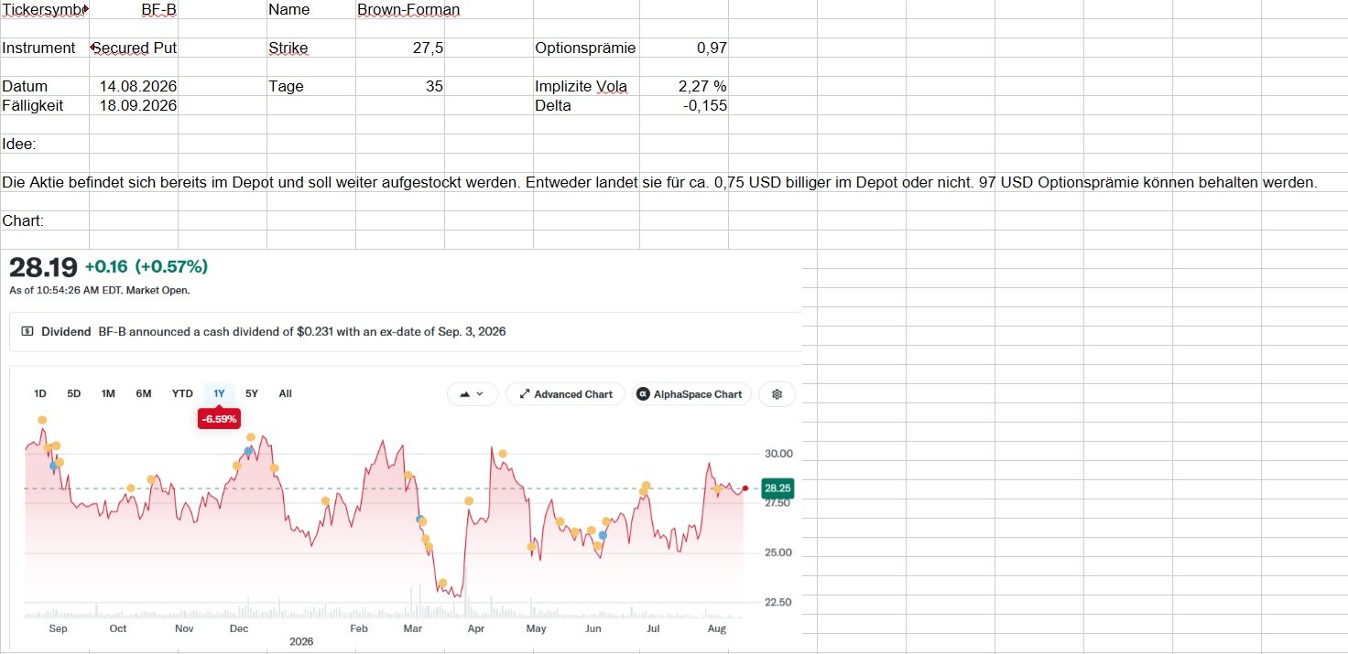The width and height of the screenshot is (1348, 654).
Task: Click the chart settings gear icon
Action: coord(777,394)
